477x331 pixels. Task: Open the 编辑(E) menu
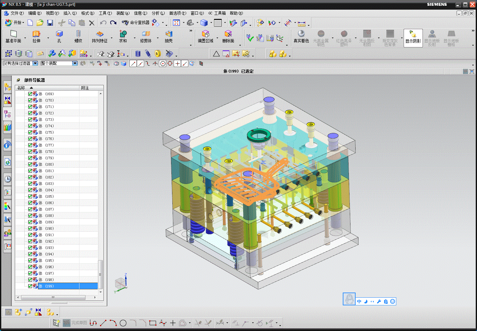(35, 13)
